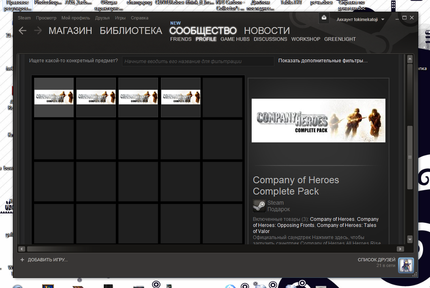The width and height of the screenshot is (430, 288).
Task: Maximize the Steam window
Action: (x=404, y=18)
